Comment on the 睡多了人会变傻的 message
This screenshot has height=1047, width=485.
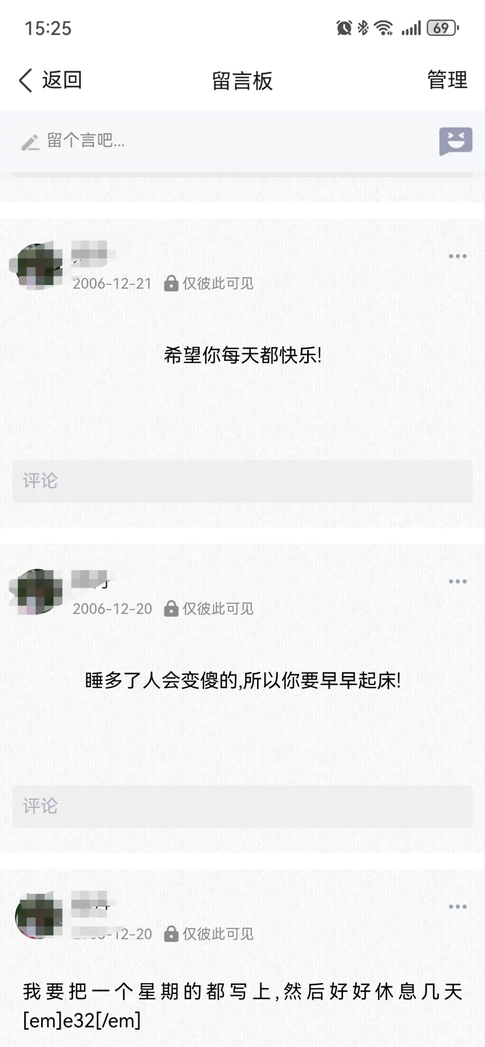pos(242,806)
